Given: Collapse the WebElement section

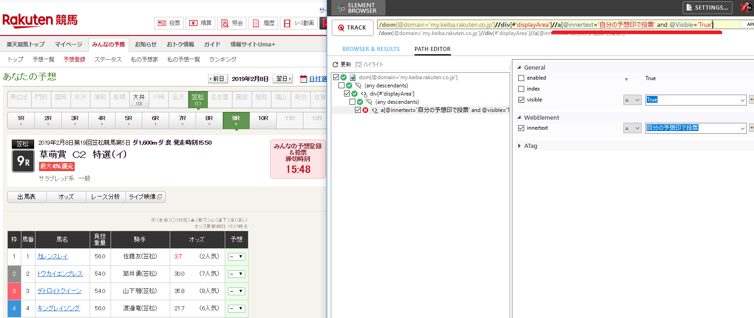Looking at the screenshot, I should coord(519,117).
